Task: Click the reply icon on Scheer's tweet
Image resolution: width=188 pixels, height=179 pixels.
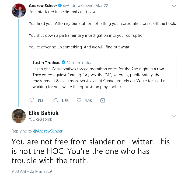Action: (32, 100)
